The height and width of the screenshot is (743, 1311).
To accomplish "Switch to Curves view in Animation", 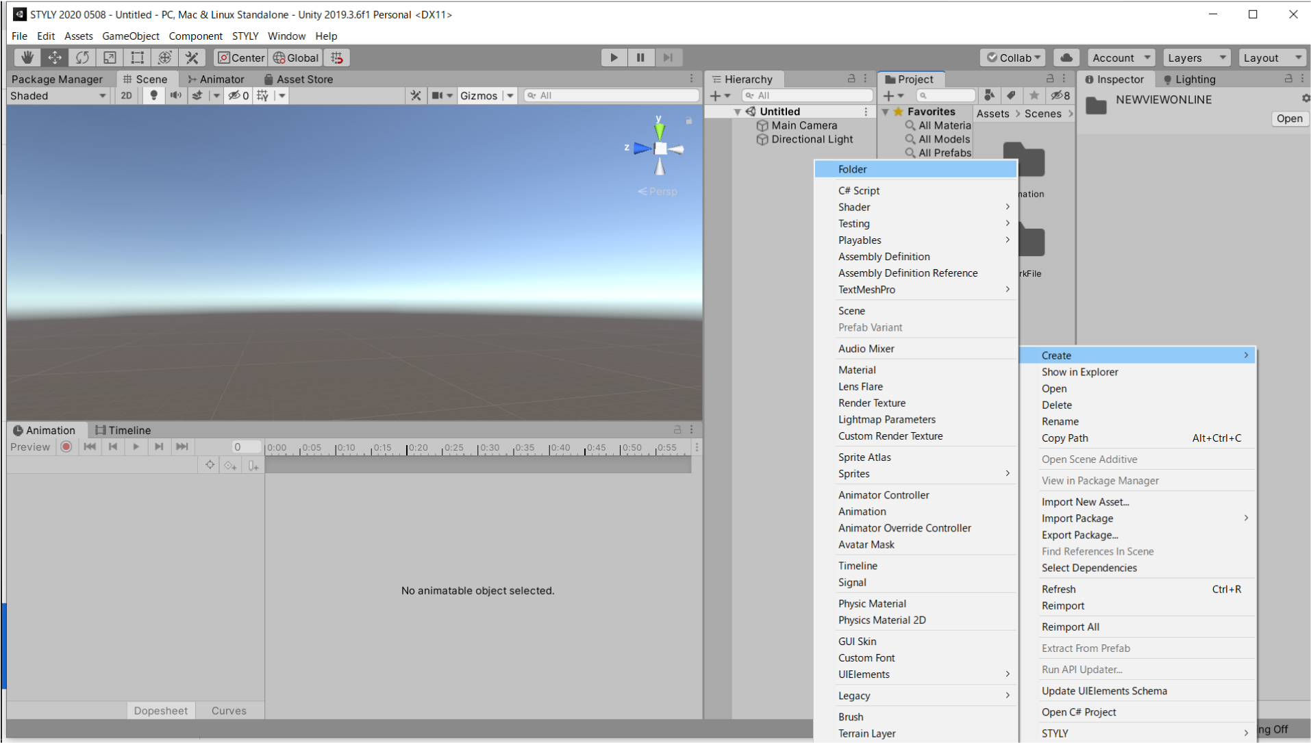I will (x=229, y=711).
